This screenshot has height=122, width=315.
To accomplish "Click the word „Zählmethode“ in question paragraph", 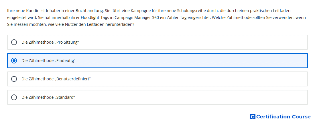I will point(238,18).
